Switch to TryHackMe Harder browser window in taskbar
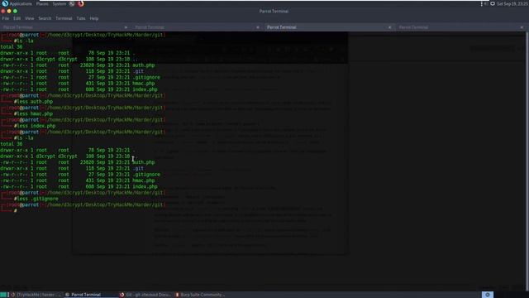 (36, 295)
